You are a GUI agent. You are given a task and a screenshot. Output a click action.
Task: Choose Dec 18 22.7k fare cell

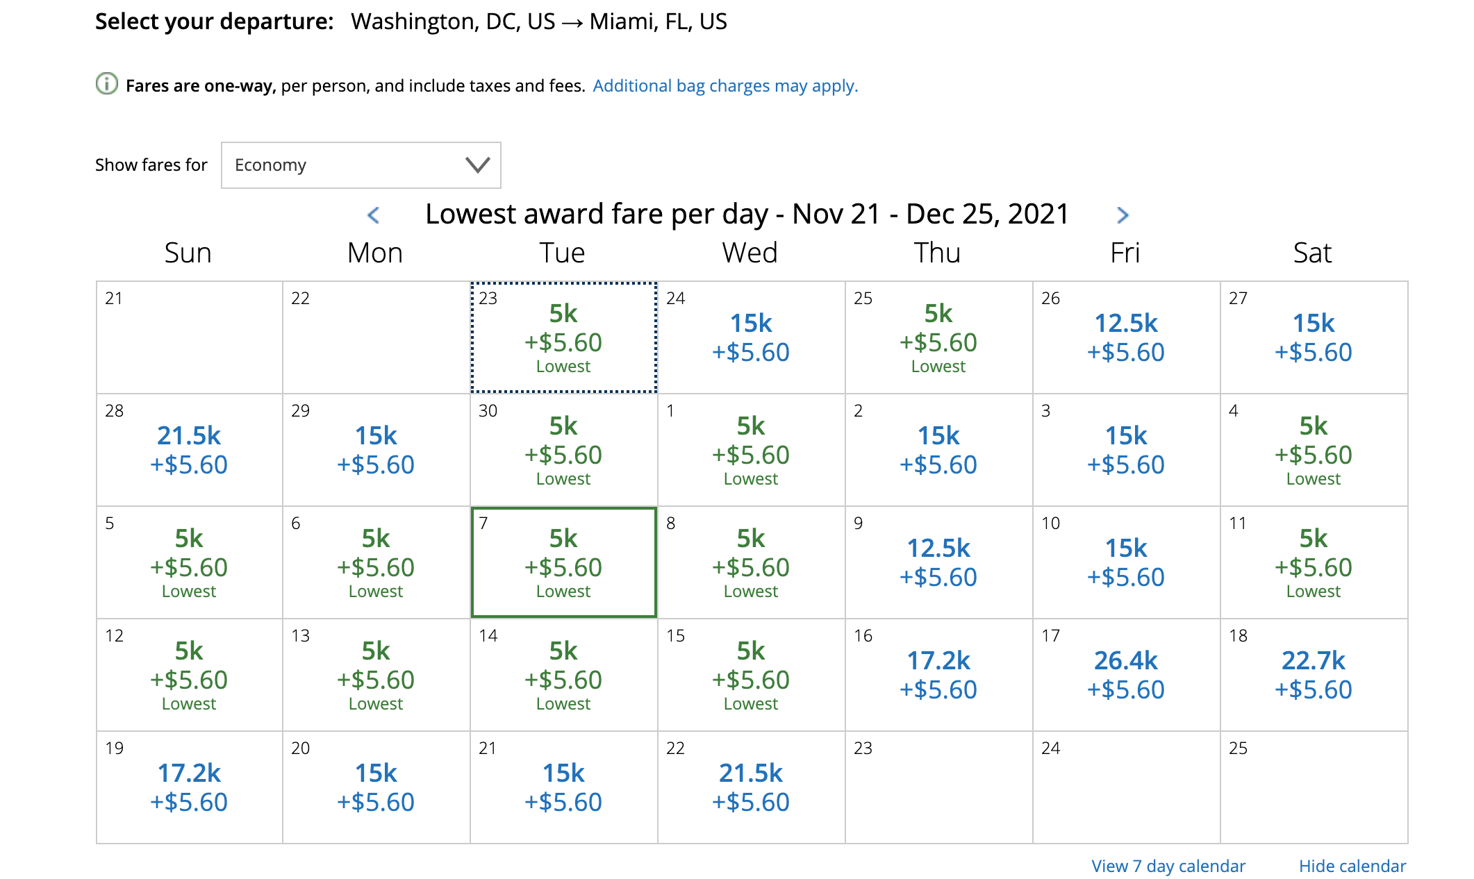click(x=1313, y=676)
